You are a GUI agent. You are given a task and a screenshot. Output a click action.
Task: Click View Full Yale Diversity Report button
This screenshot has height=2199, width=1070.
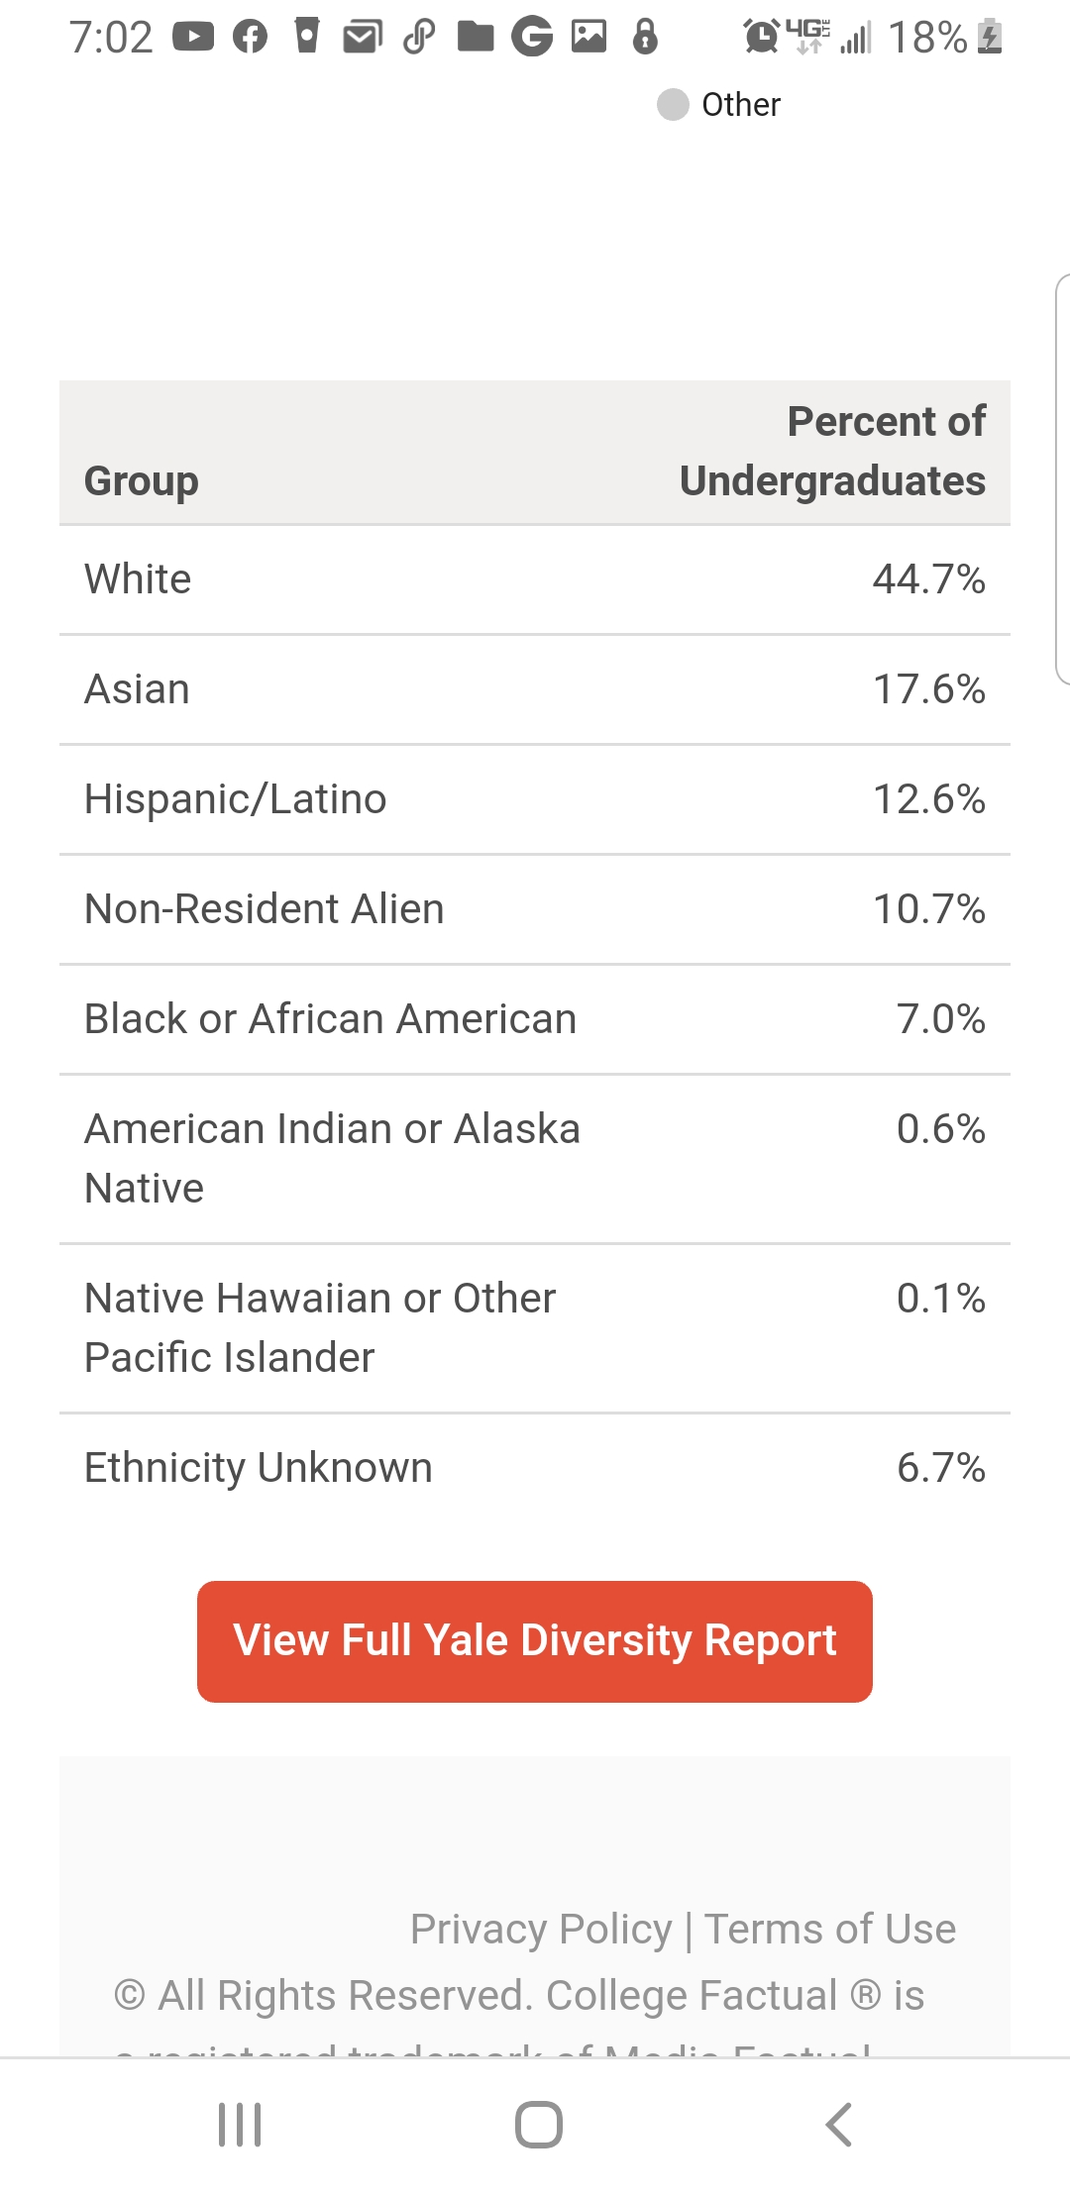click(535, 1641)
